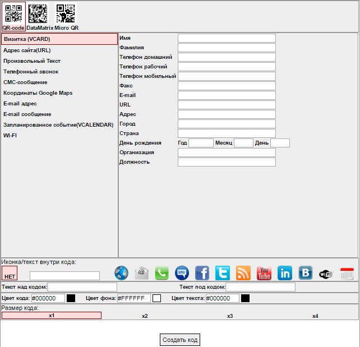Open code color black swatch

tap(71, 298)
